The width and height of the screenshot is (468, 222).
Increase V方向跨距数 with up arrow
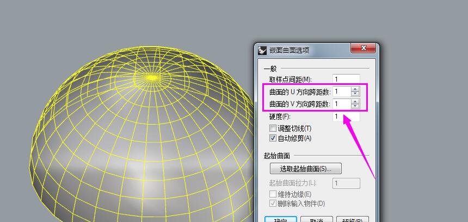point(355,101)
